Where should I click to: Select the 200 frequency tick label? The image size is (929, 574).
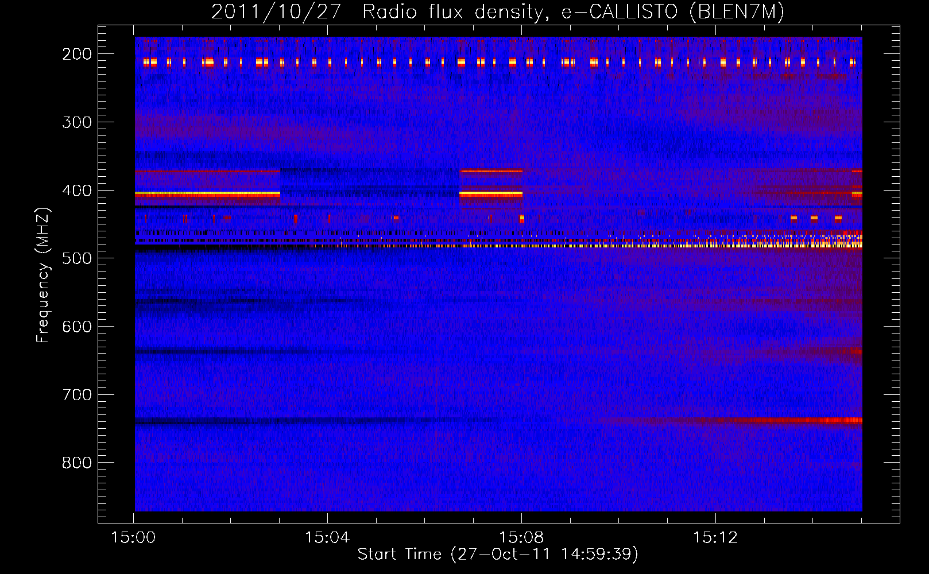(x=77, y=54)
